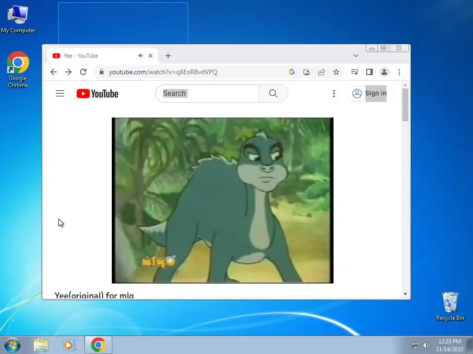Image resolution: width=473 pixels, height=354 pixels.
Task: Bookmark this tab with the star
Action: coord(336,72)
